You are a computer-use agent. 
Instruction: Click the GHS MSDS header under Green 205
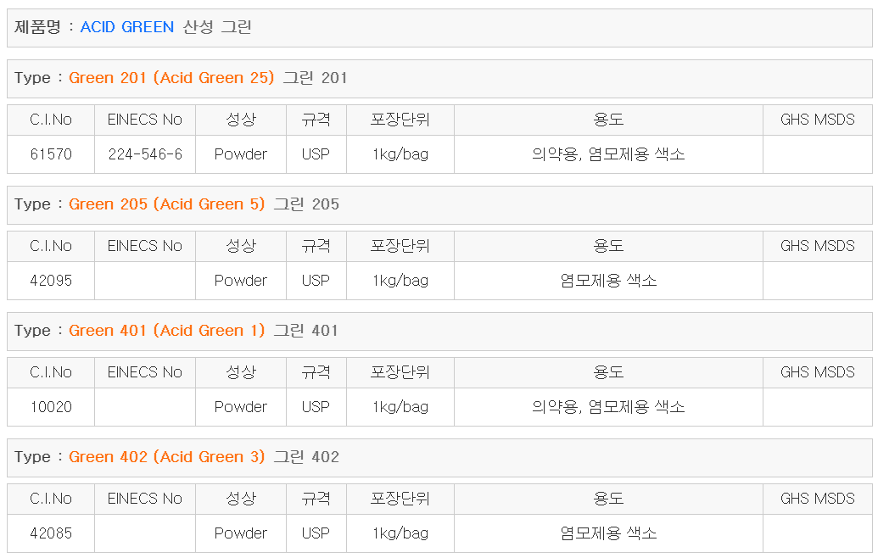(x=817, y=246)
